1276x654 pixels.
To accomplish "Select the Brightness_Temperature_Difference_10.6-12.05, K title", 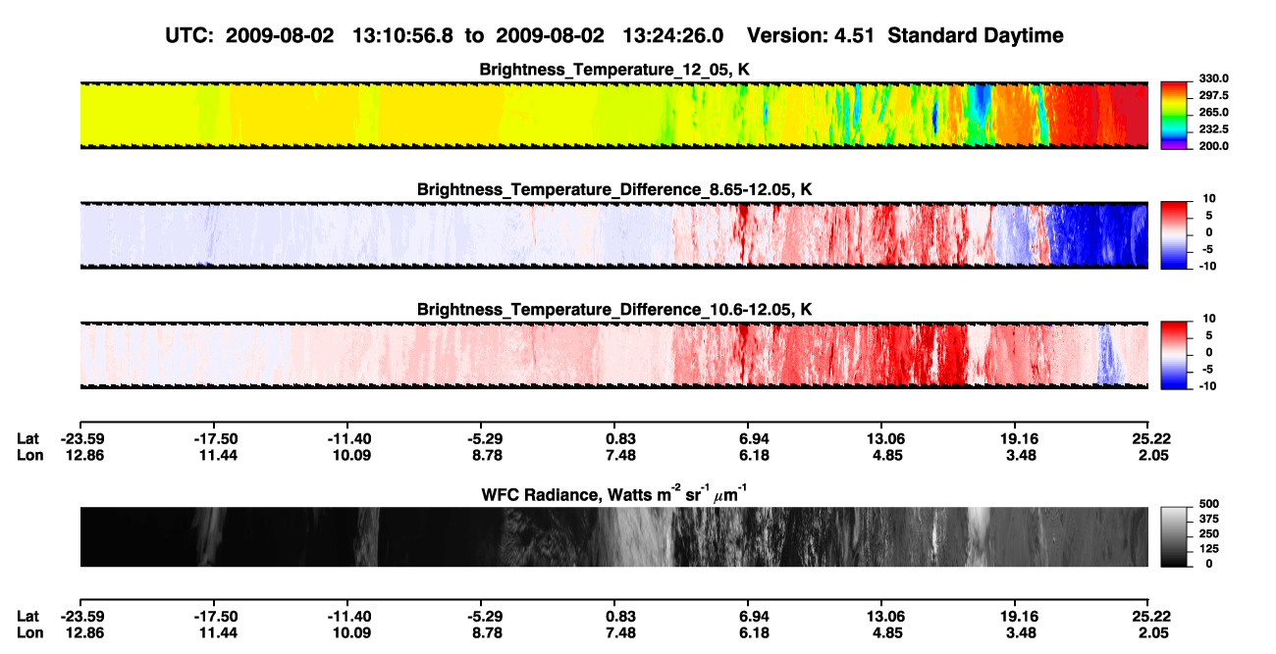I will 614,310.
